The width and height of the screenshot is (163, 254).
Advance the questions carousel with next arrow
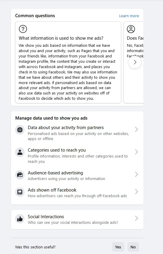(x=135, y=62)
